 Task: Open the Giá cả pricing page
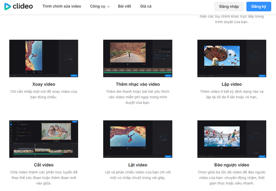pyautogui.click(x=146, y=6)
